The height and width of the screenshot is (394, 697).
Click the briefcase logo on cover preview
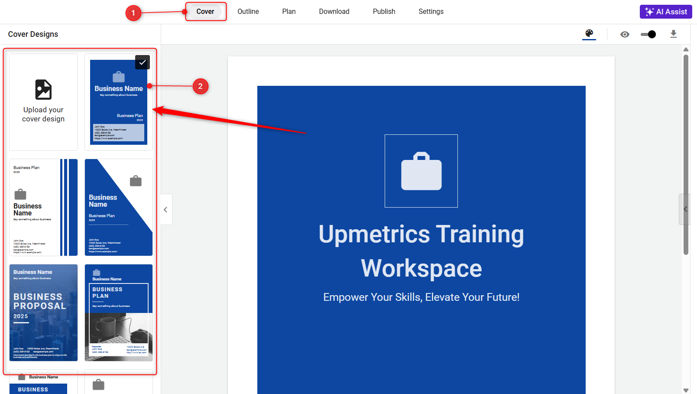[421, 171]
